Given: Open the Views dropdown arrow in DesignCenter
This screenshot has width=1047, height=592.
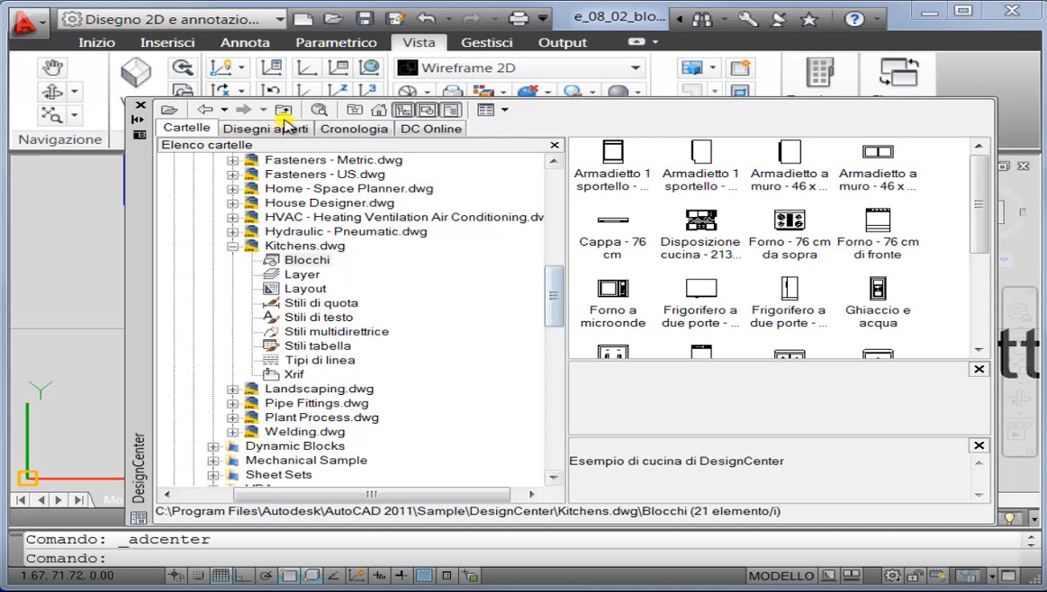Looking at the screenshot, I should (x=505, y=110).
